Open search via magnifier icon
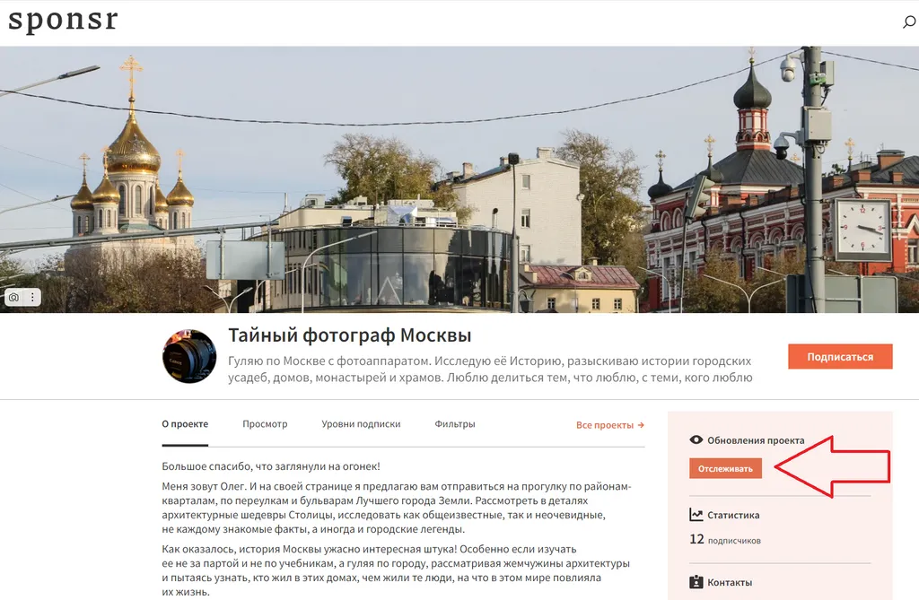Screen dimensions: 919x600 click(x=909, y=22)
